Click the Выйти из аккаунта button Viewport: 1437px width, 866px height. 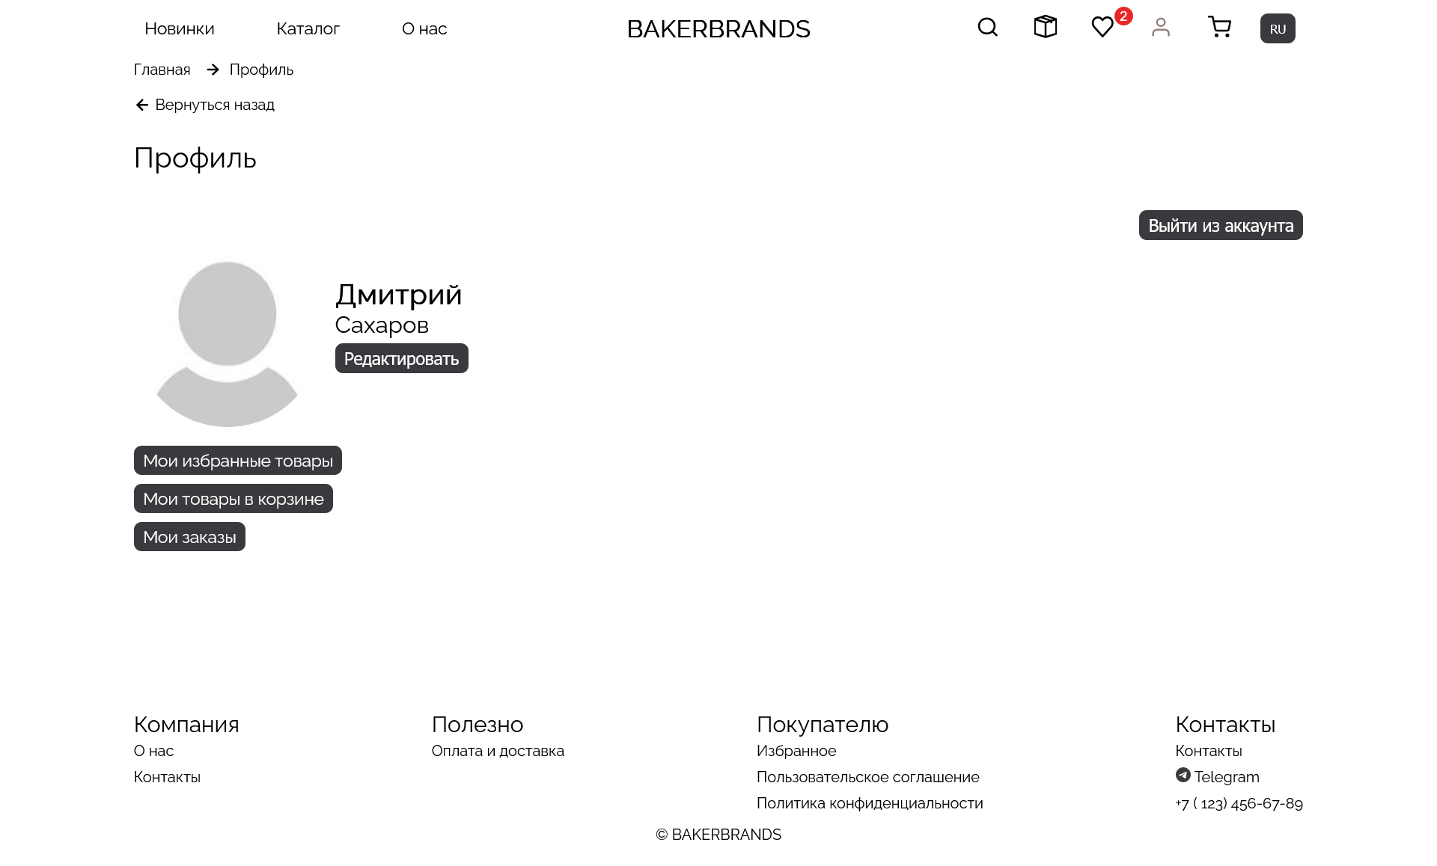pyautogui.click(x=1221, y=225)
